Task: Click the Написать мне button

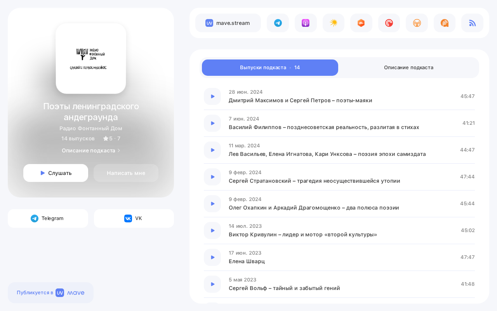Action: (126, 173)
